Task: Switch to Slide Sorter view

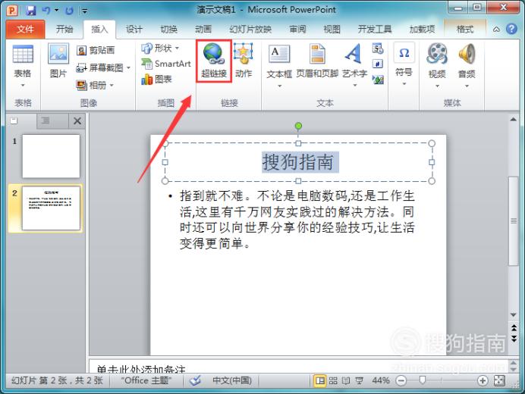Action: 333,380
